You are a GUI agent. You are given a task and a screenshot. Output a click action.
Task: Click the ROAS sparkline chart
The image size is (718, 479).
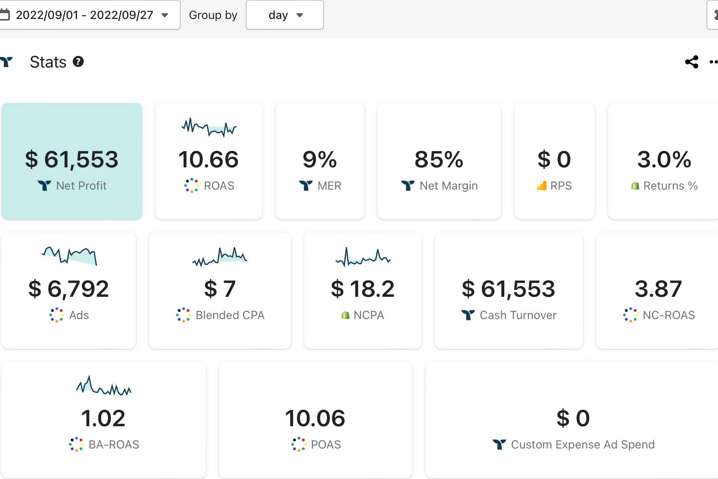pos(209,127)
